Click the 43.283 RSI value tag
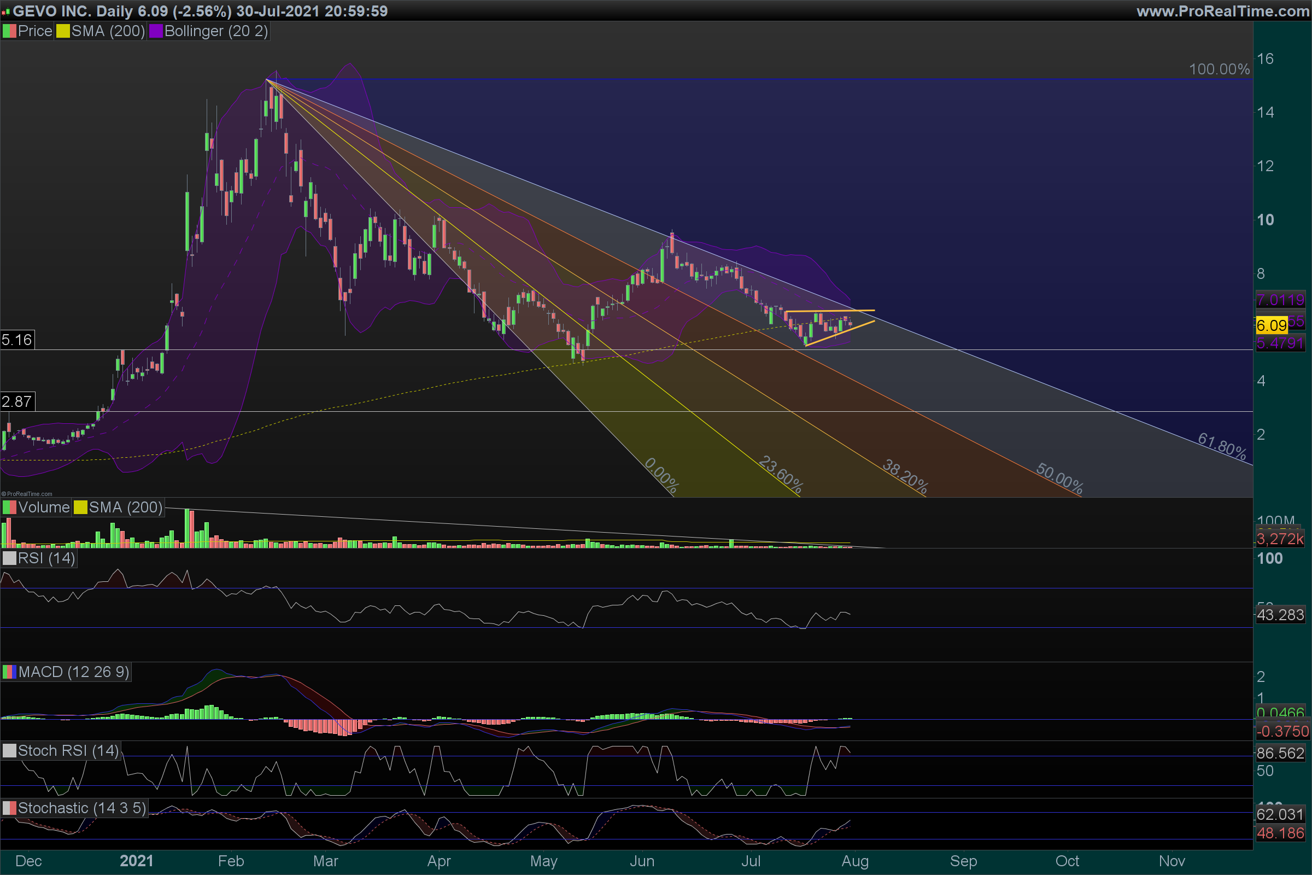 pos(1280,615)
